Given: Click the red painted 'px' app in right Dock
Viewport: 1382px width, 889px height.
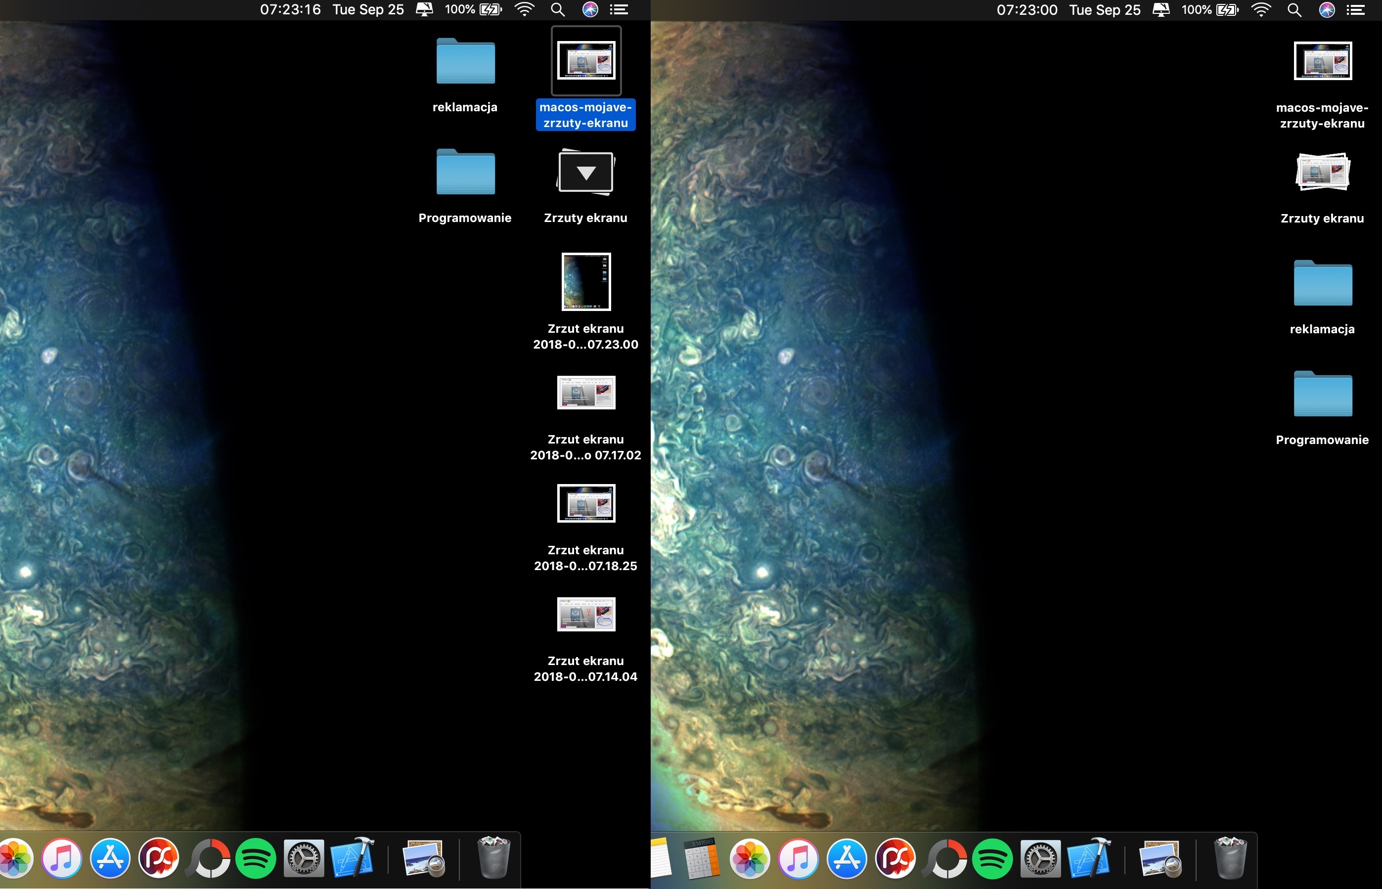Looking at the screenshot, I should click(x=895, y=858).
